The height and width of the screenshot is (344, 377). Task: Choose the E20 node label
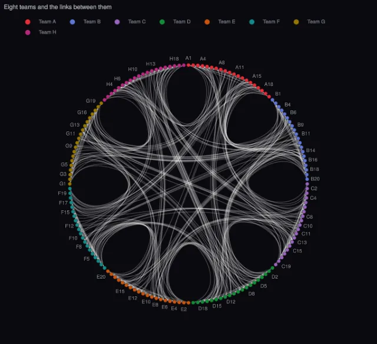[101, 277]
